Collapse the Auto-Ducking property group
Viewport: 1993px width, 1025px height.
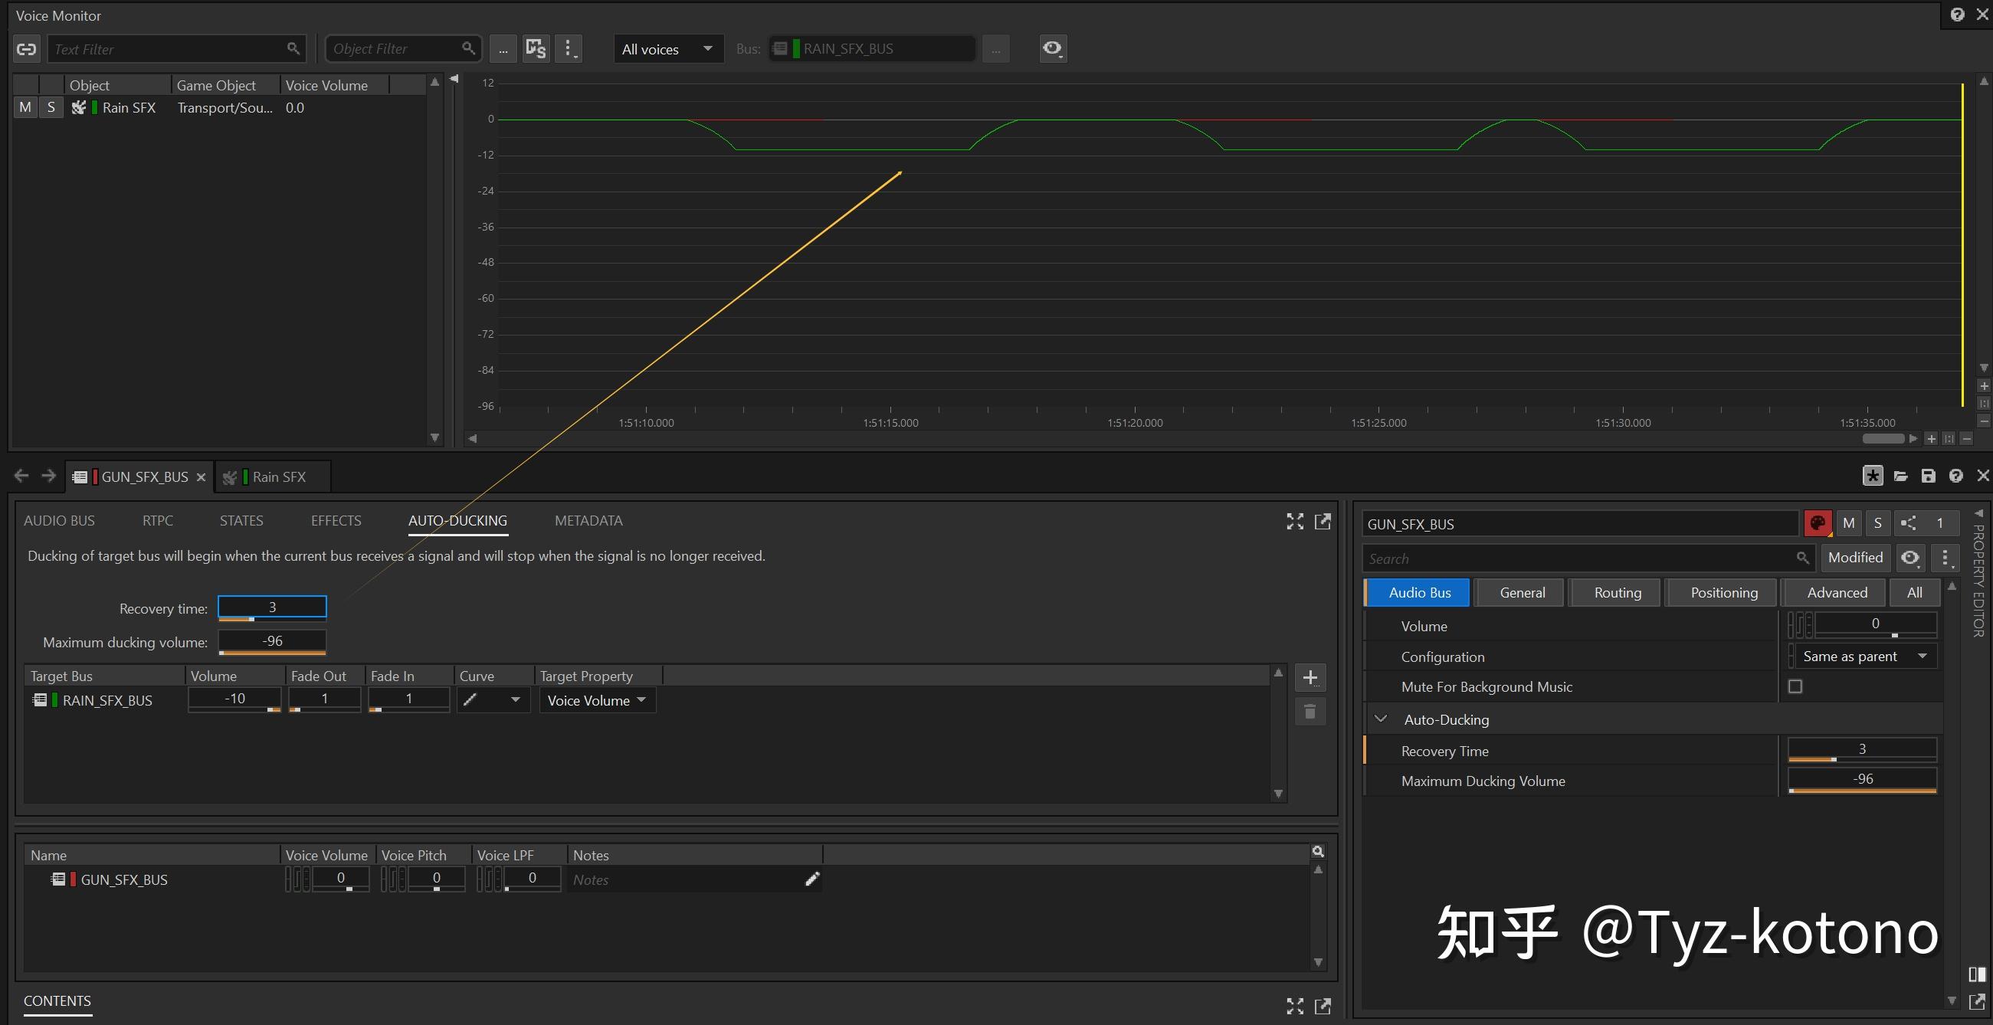coord(1381,719)
